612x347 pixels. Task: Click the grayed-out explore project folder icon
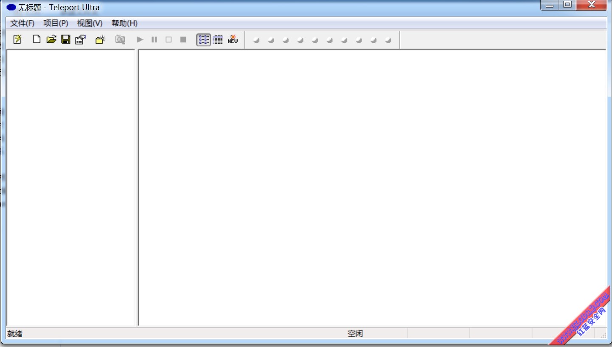120,39
